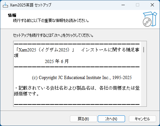Minimize the Xam2025英語 setup window

click(x=123, y=5)
